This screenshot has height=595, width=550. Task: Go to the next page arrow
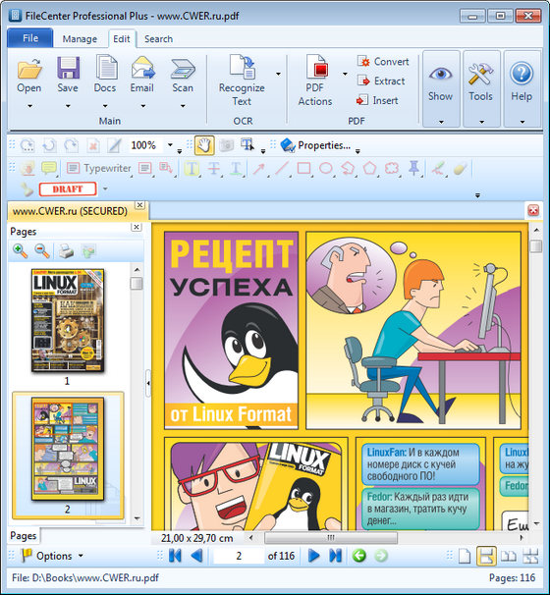coord(314,556)
